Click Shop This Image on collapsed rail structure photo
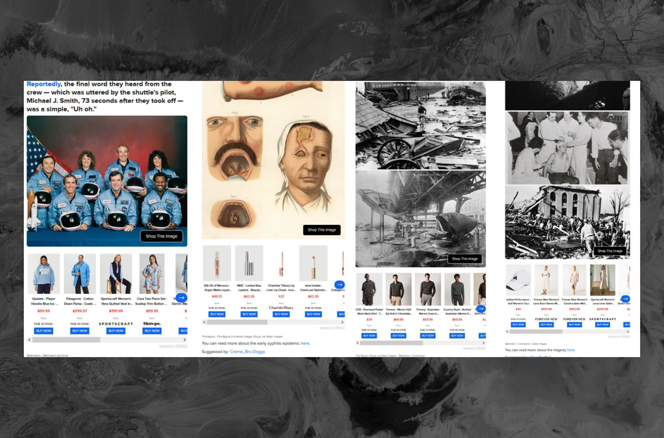Image resolution: width=664 pixels, height=438 pixels. [x=465, y=259]
